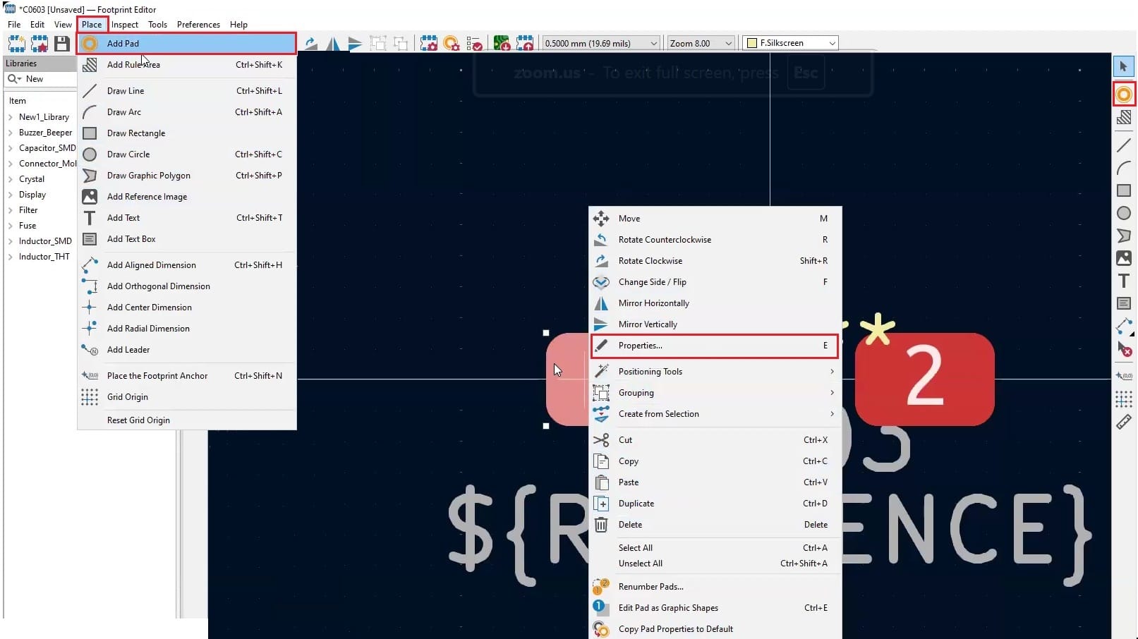This screenshot has width=1138, height=639.
Task: Select the delete tool in the right toolbar
Action: click(x=1124, y=348)
